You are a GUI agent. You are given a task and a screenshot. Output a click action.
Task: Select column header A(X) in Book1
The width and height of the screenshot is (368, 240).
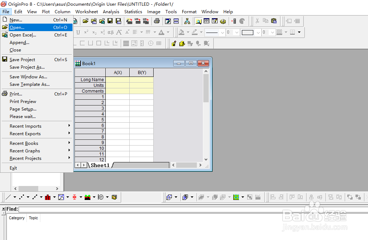point(118,72)
